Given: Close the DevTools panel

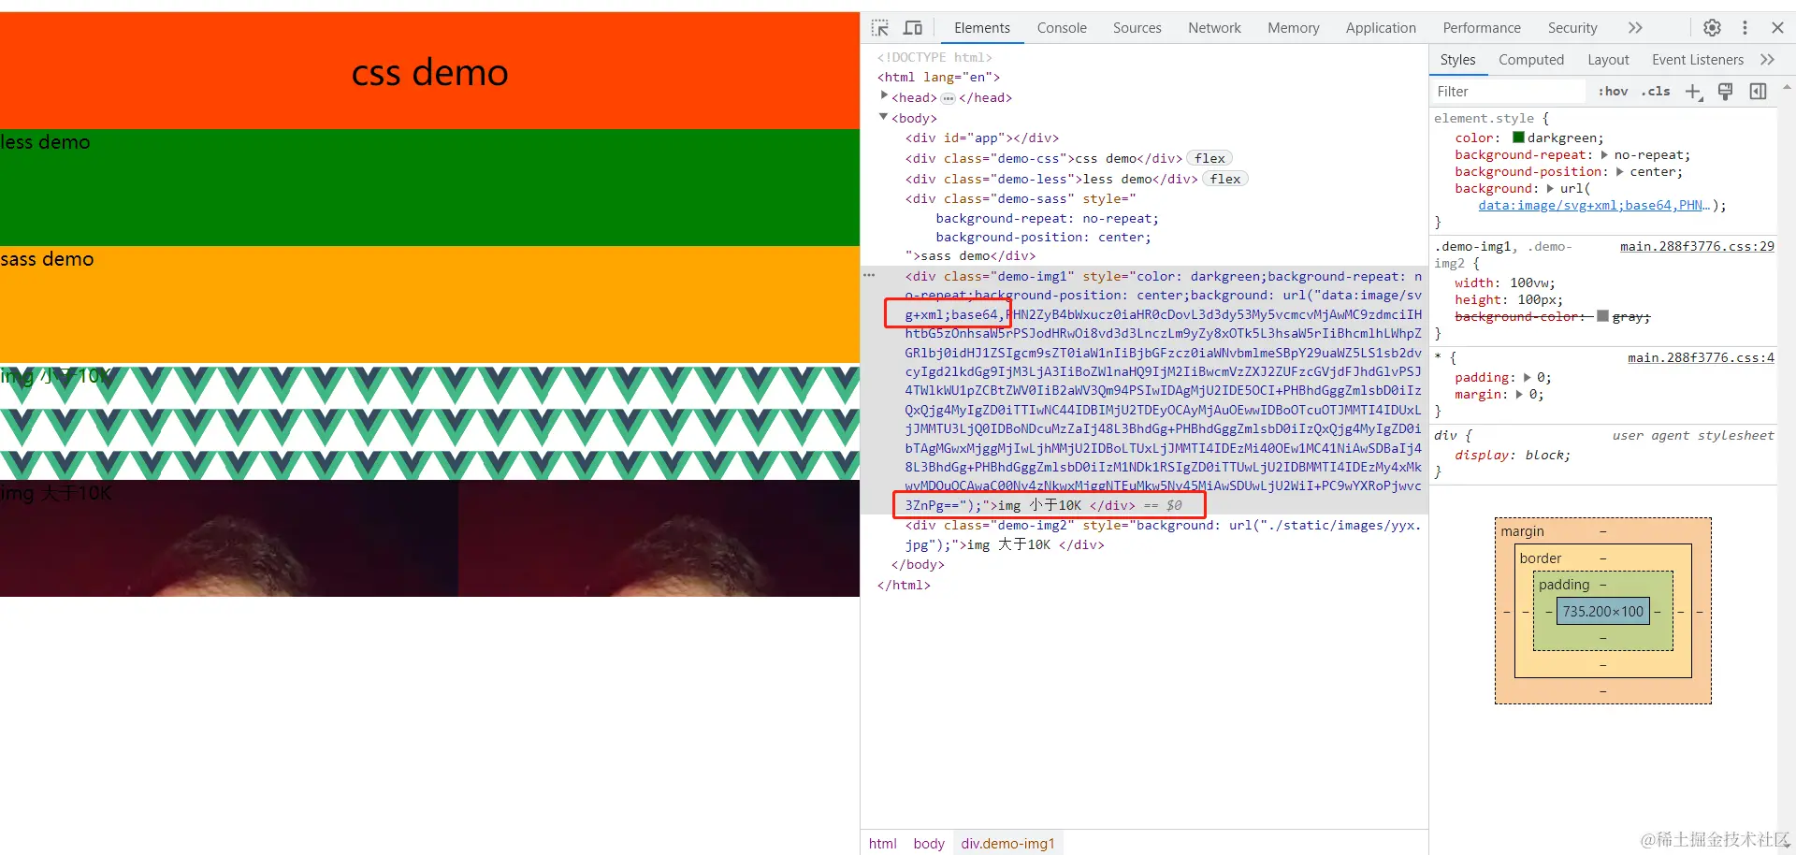Looking at the screenshot, I should [x=1777, y=28].
